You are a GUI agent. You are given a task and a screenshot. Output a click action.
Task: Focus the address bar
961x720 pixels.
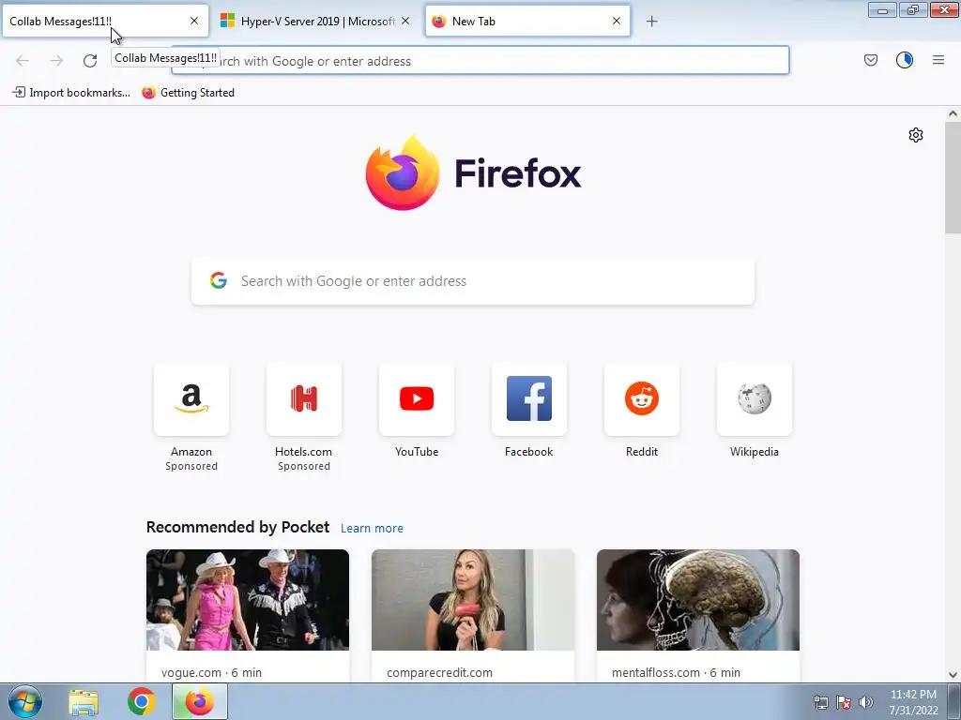[480, 61]
